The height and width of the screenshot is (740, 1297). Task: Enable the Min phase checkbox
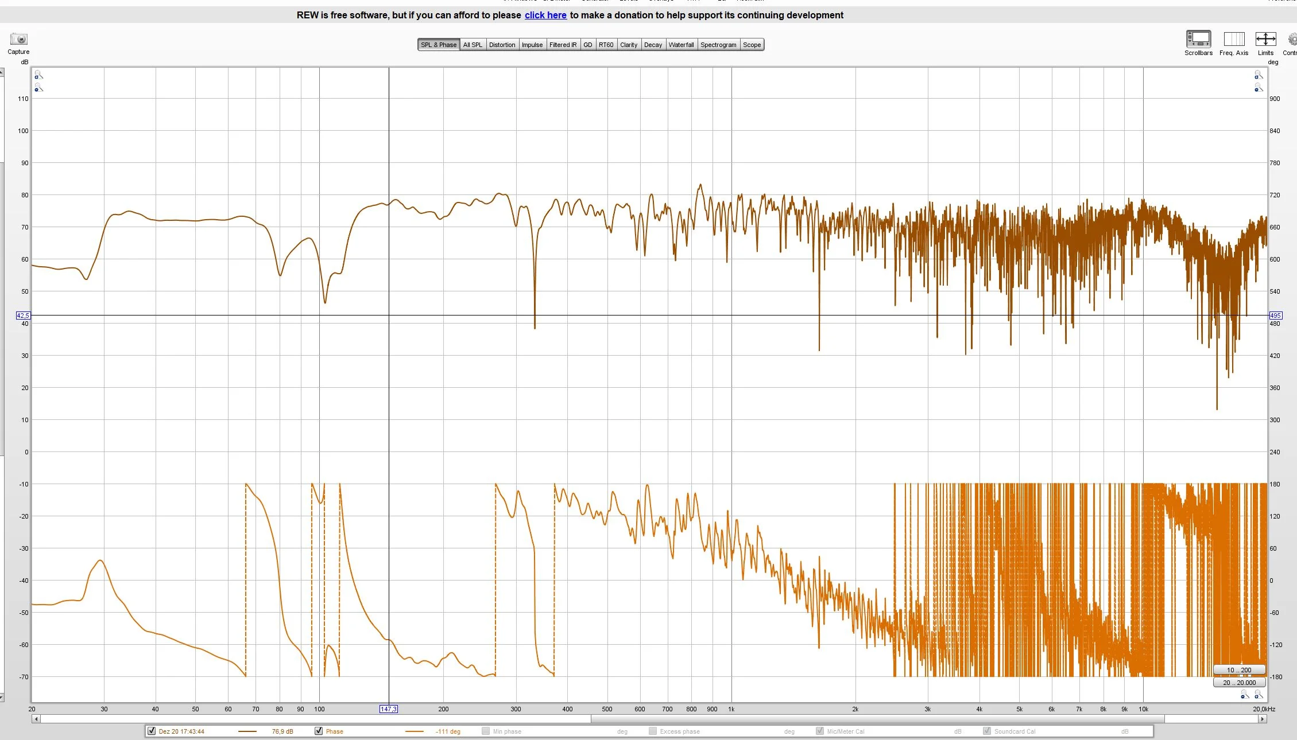486,731
